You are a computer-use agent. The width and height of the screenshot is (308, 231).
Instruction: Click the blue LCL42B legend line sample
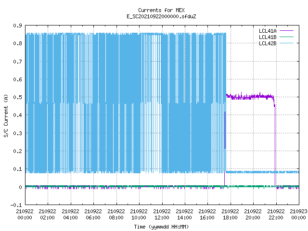286,43
